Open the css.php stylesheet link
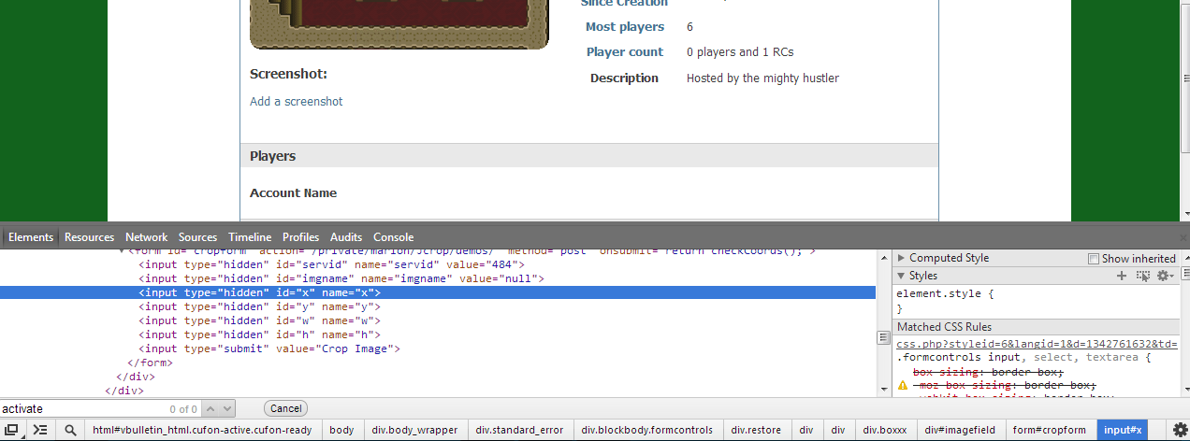This screenshot has width=1190, height=441. coord(1037,344)
